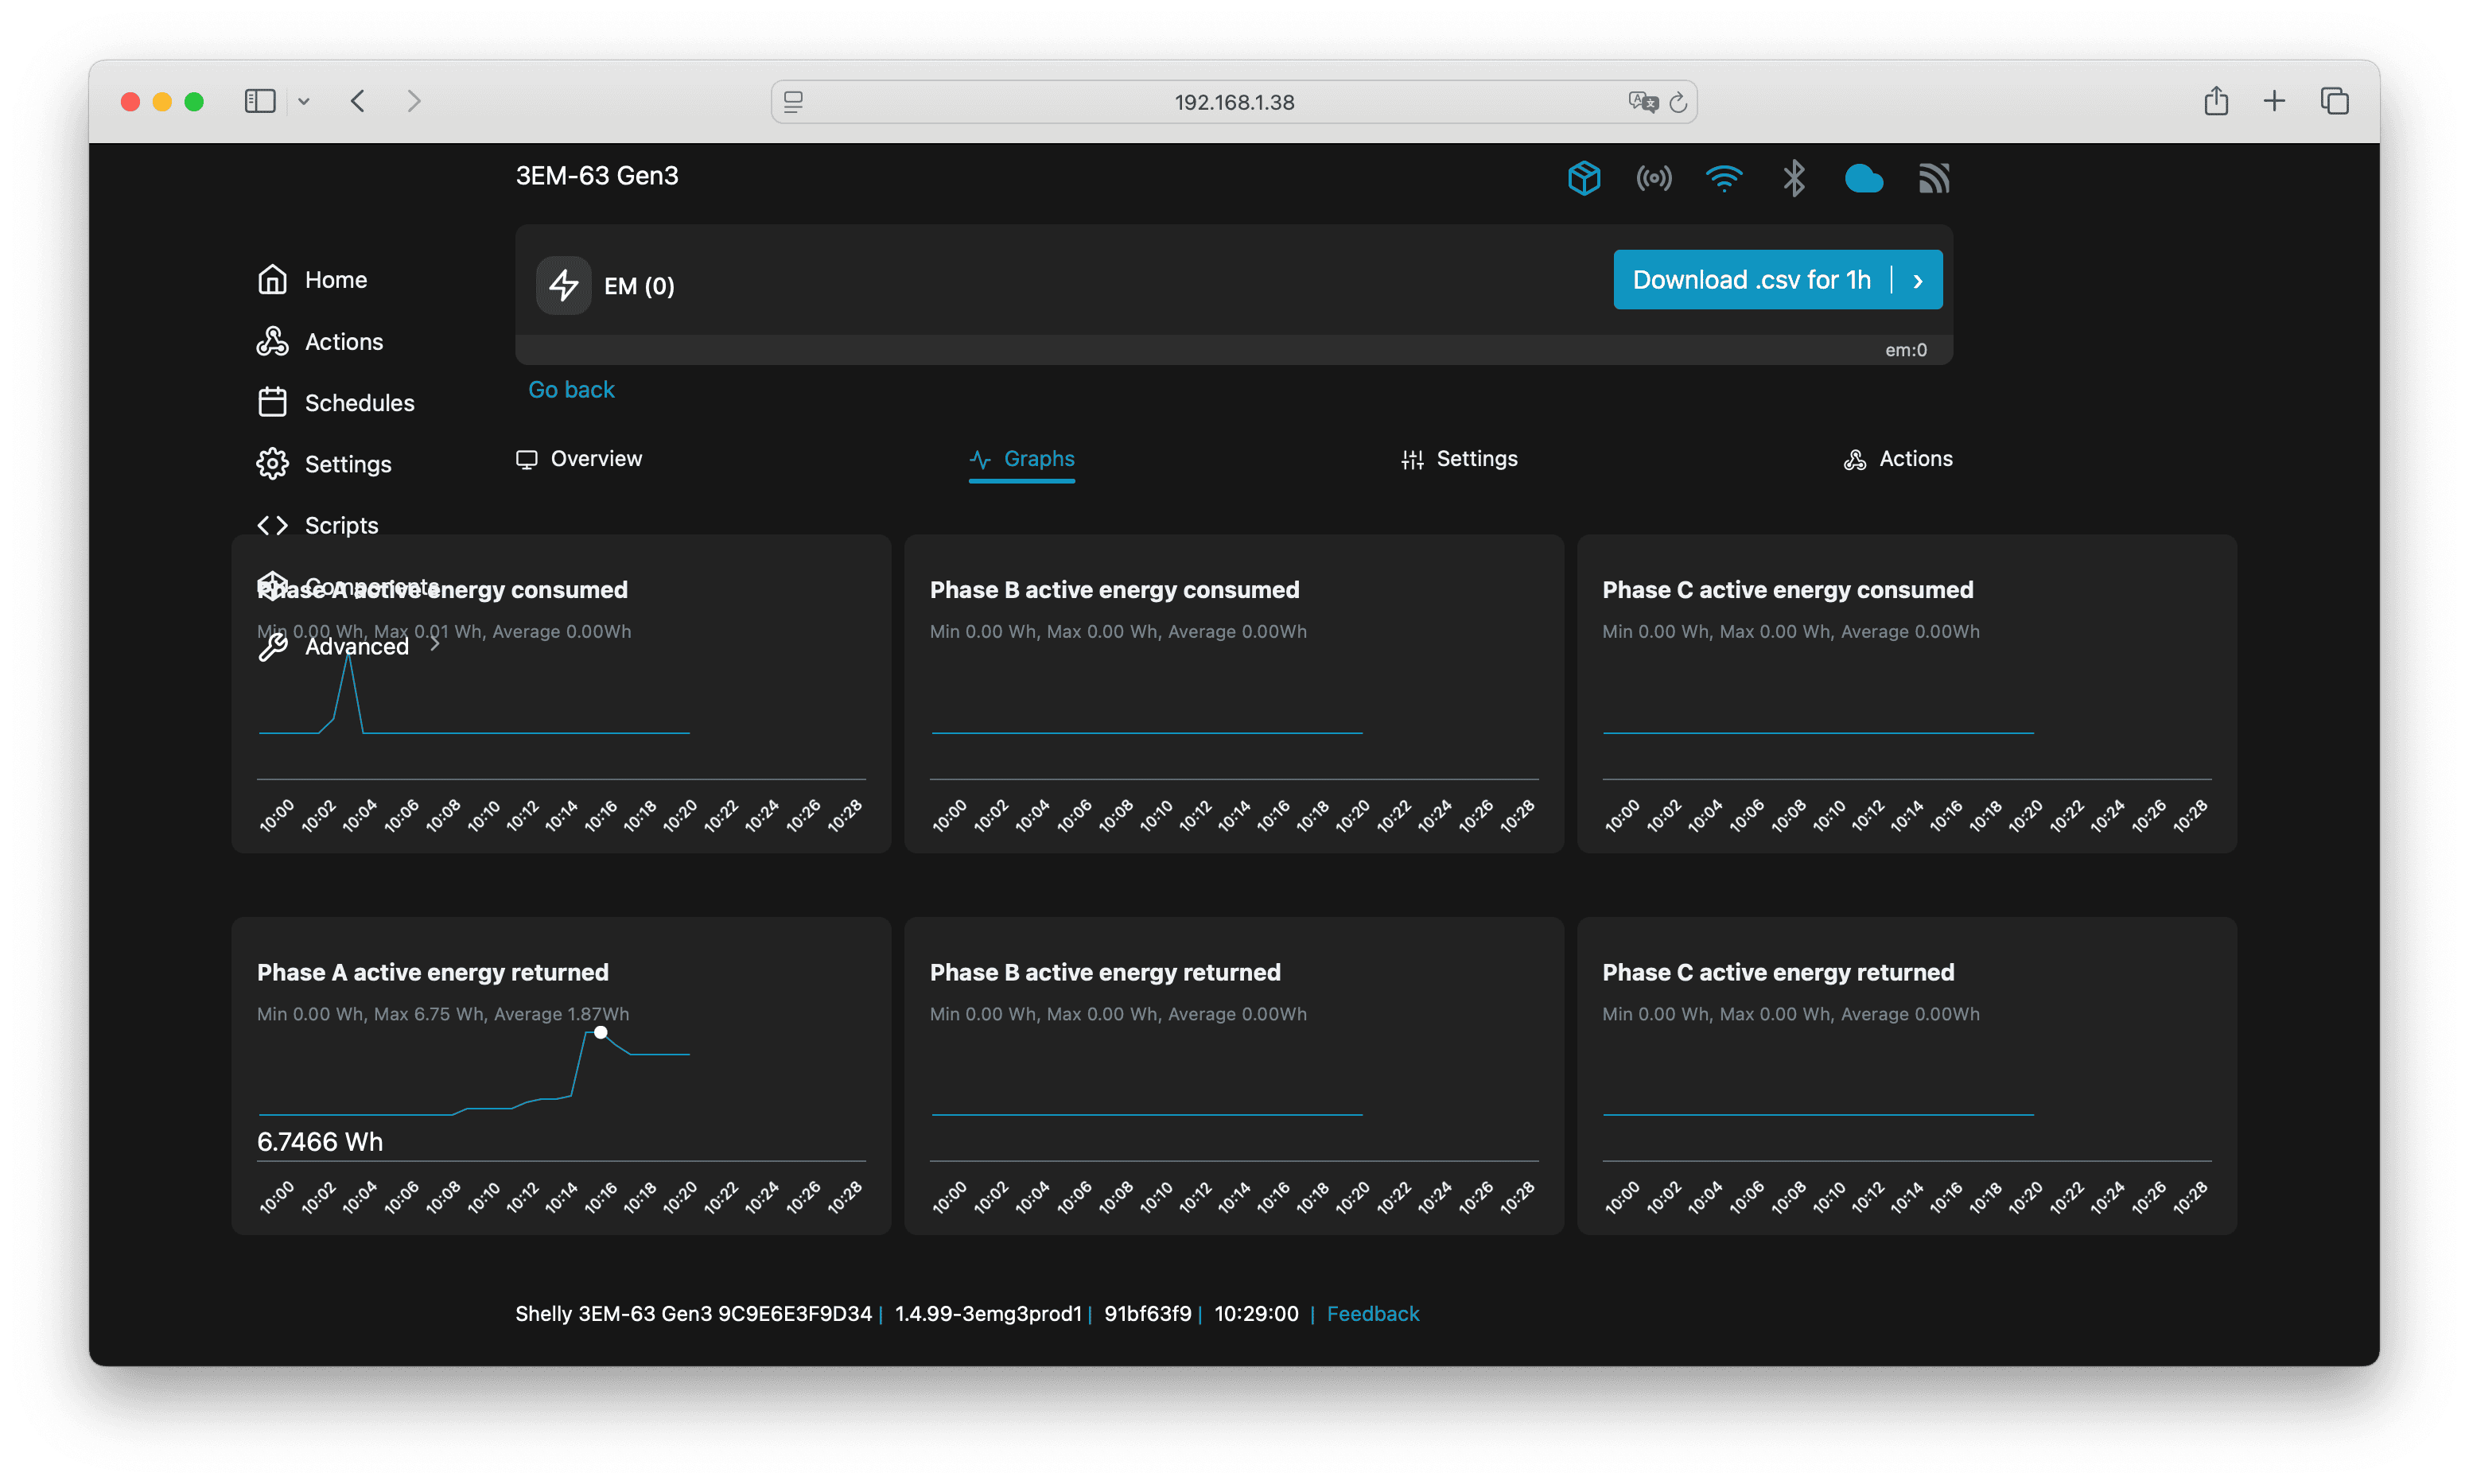The width and height of the screenshot is (2469, 1484).
Task: Click the 6.7466 Wh value readout
Action: (320, 1142)
